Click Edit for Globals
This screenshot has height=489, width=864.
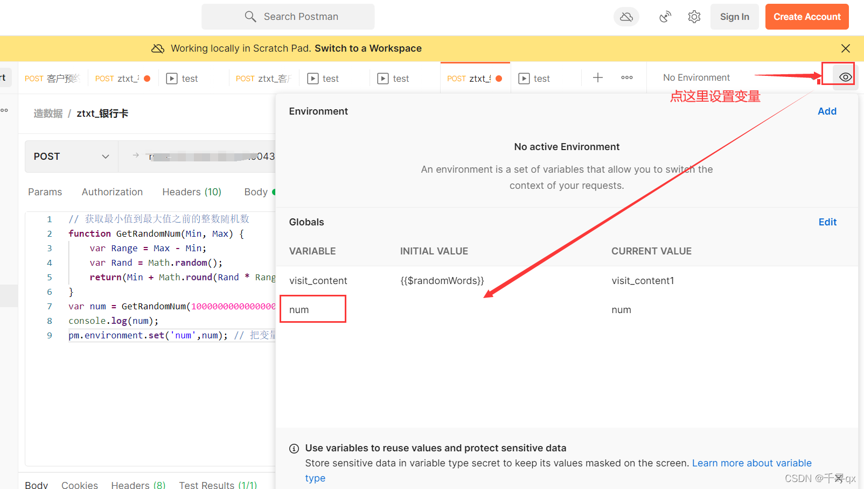coord(827,222)
